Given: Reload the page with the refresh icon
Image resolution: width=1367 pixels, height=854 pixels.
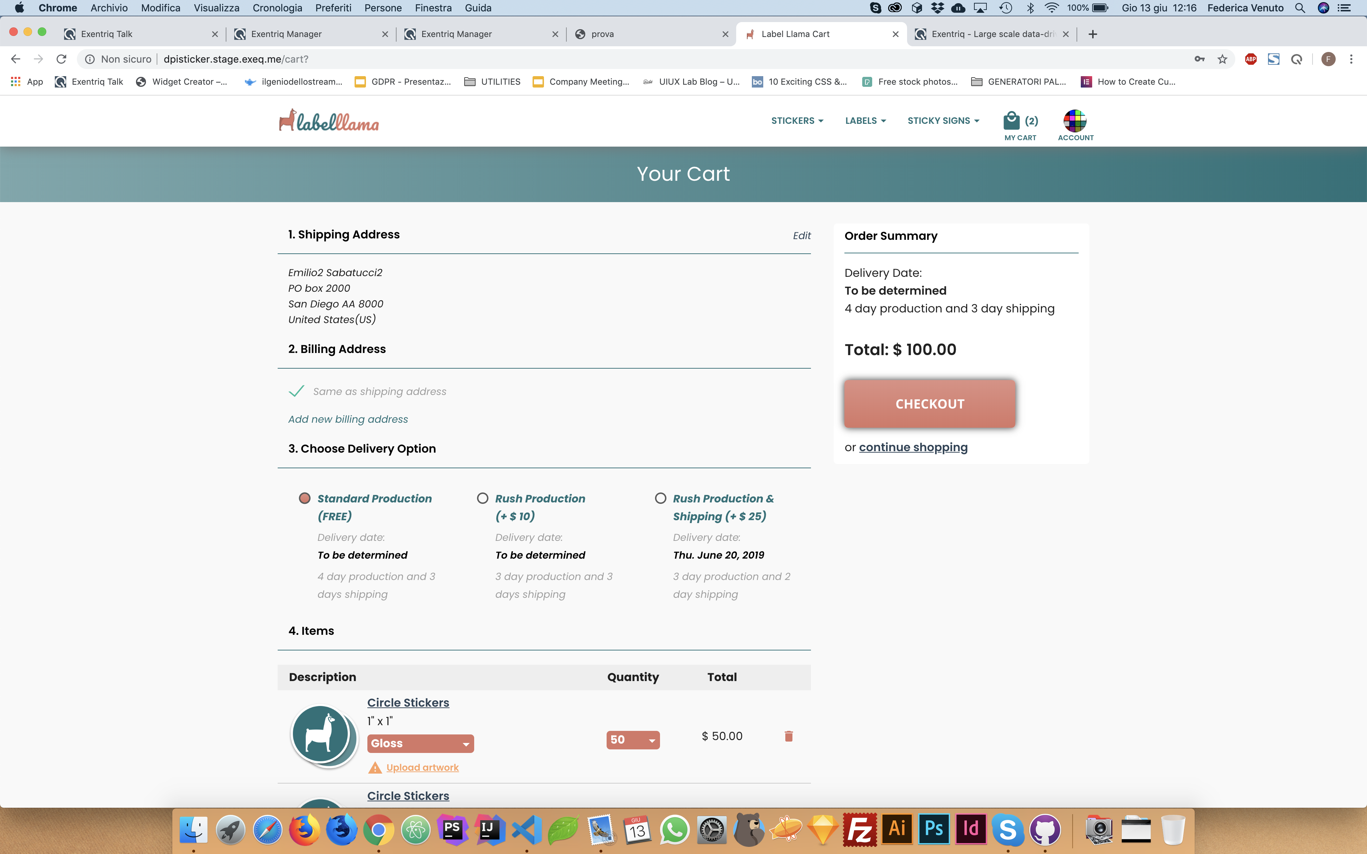Looking at the screenshot, I should coord(62,59).
